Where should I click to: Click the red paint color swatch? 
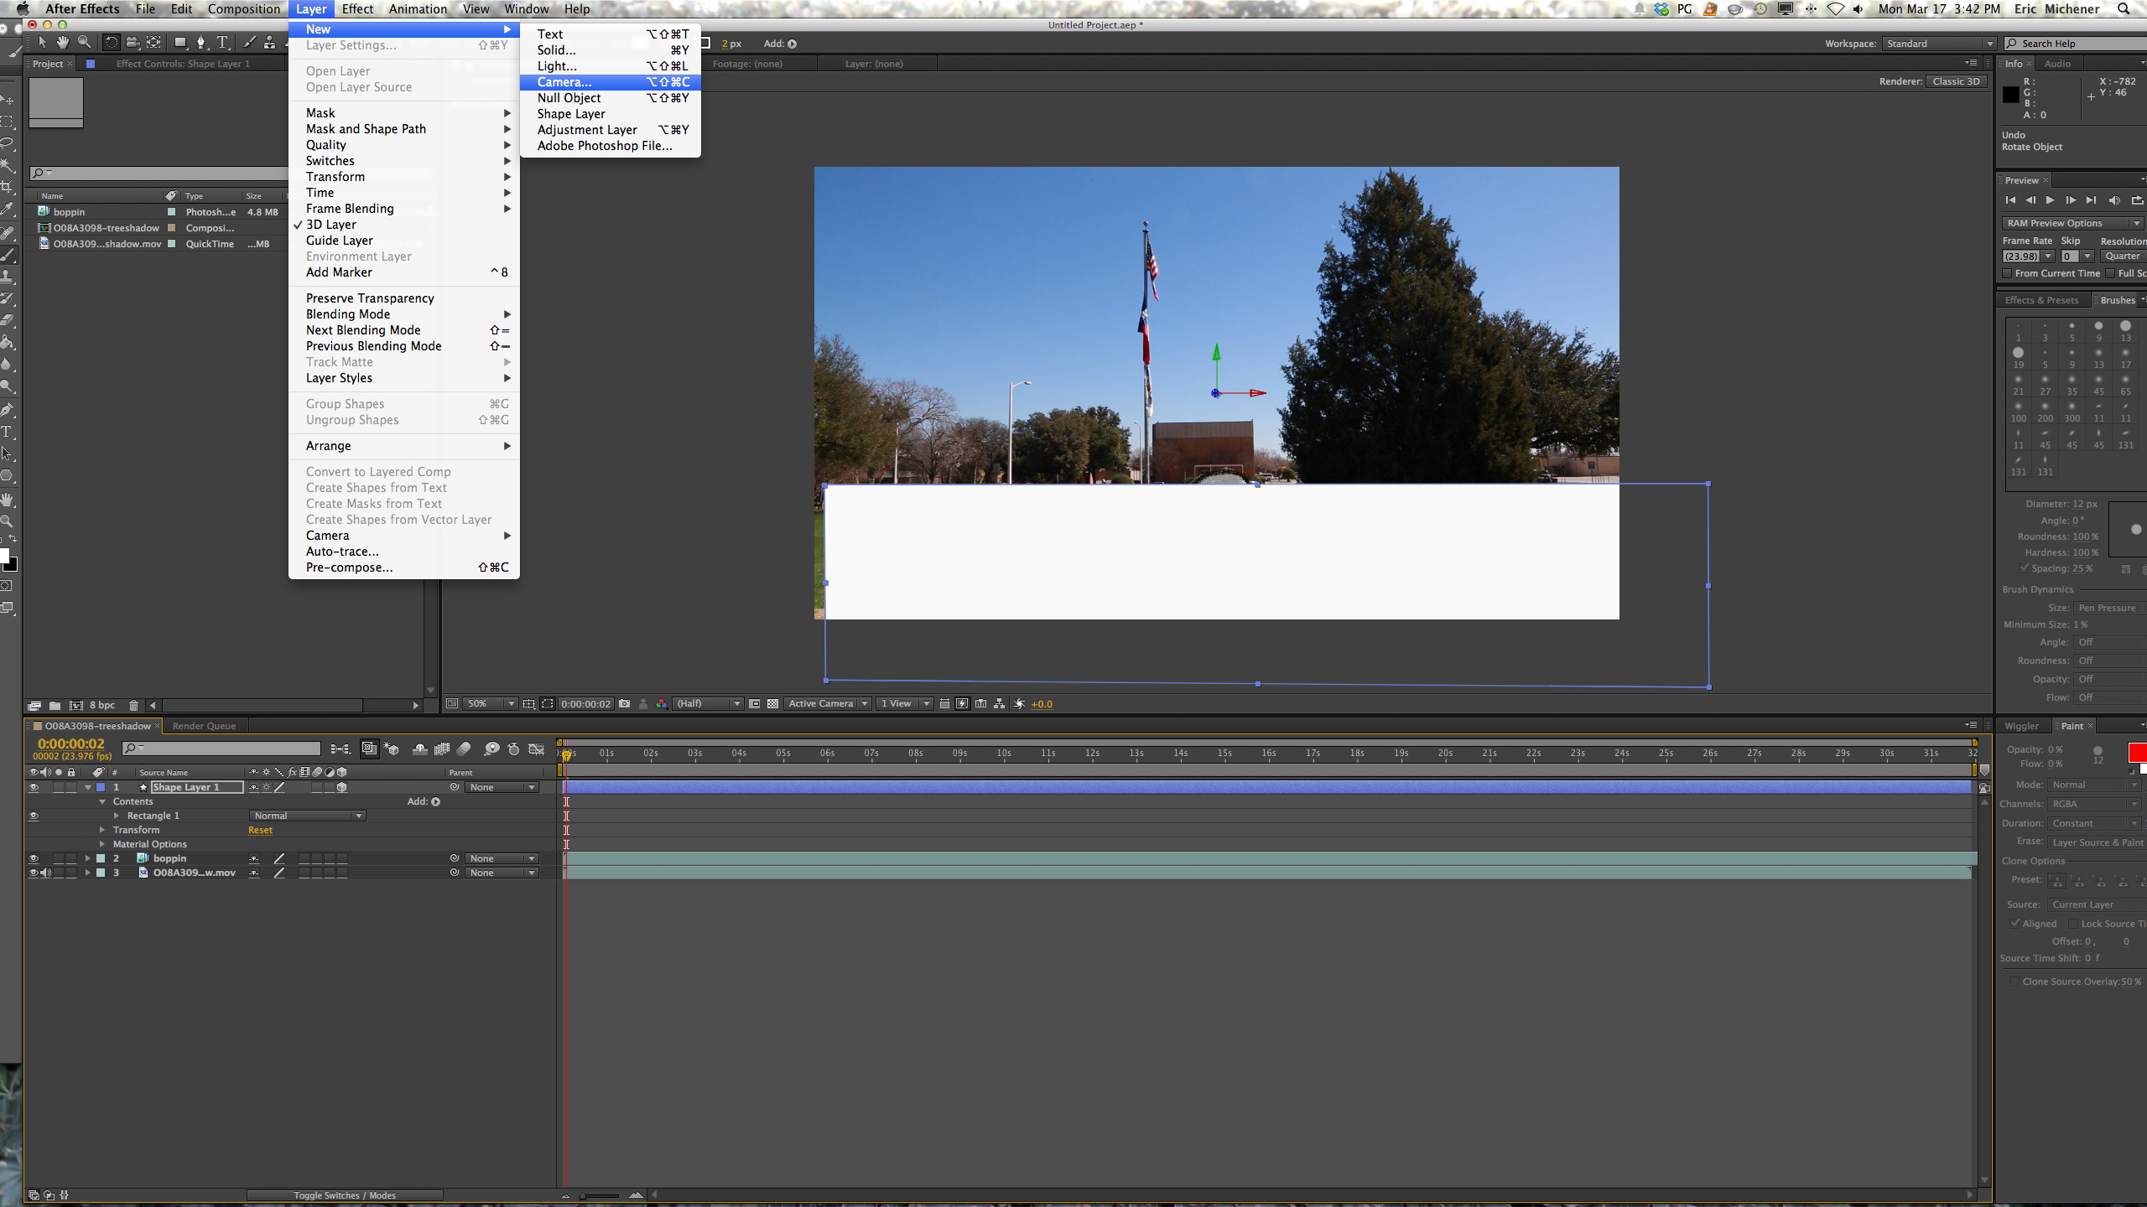click(2137, 752)
